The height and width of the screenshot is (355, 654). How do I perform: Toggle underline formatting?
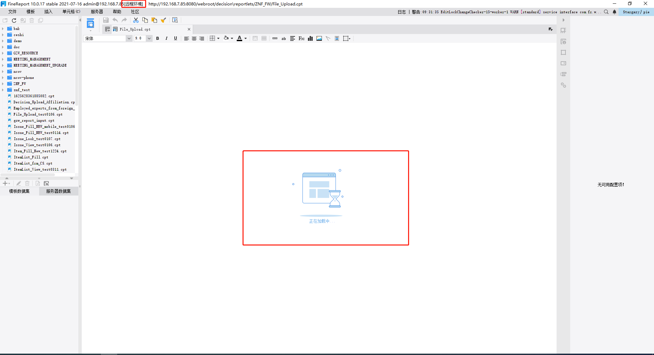pos(175,38)
